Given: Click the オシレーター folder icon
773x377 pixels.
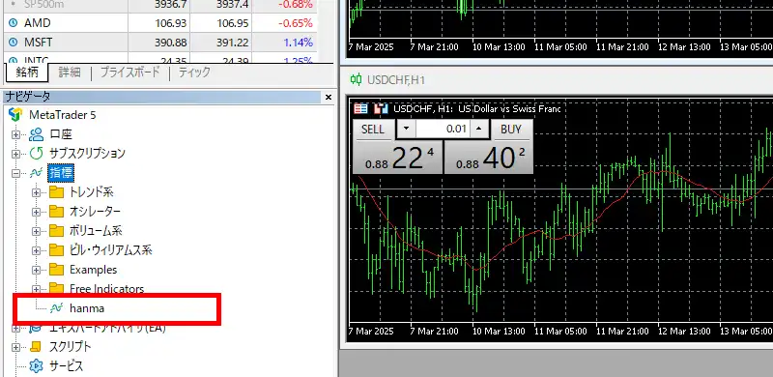Looking at the screenshot, I should point(57,211).
